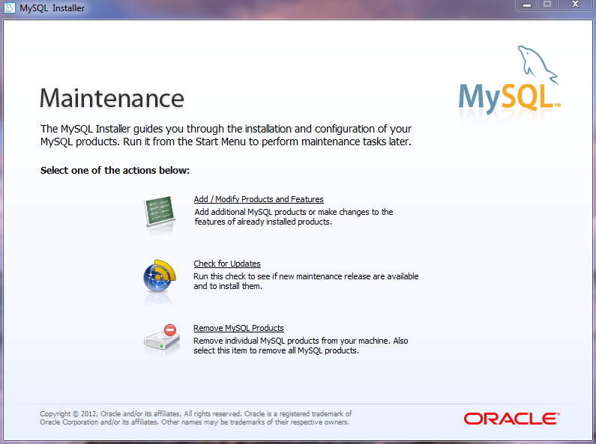Click the green chalkboard Add/Modify Products icon
Image resolution: width=596 pixels, height=444 pixels.
160,211
